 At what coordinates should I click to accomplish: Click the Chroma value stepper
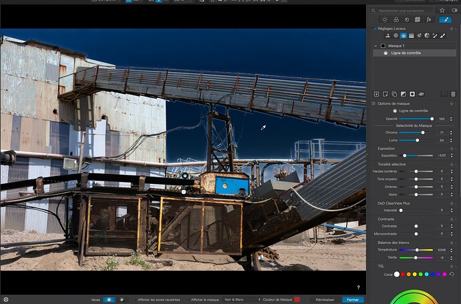pyautogui.click(x=451, y=133)
